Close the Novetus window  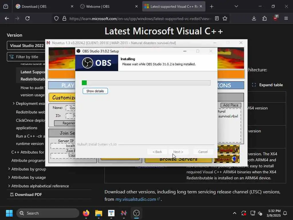click(x=241, y=43)
